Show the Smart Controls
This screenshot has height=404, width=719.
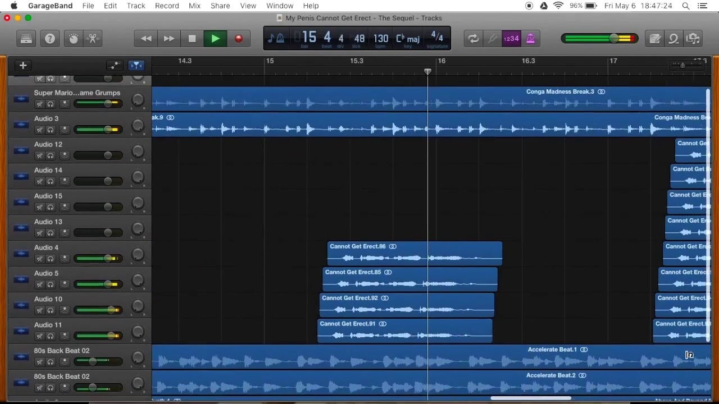pos(73,39)
